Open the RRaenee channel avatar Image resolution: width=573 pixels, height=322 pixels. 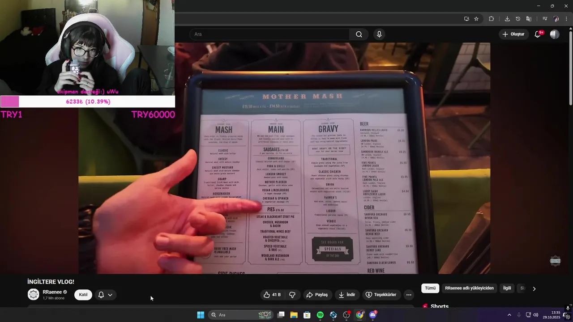(34, 294)
